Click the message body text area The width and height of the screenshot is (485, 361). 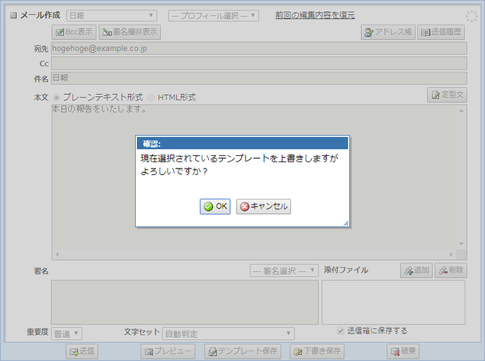coord(254,177)
